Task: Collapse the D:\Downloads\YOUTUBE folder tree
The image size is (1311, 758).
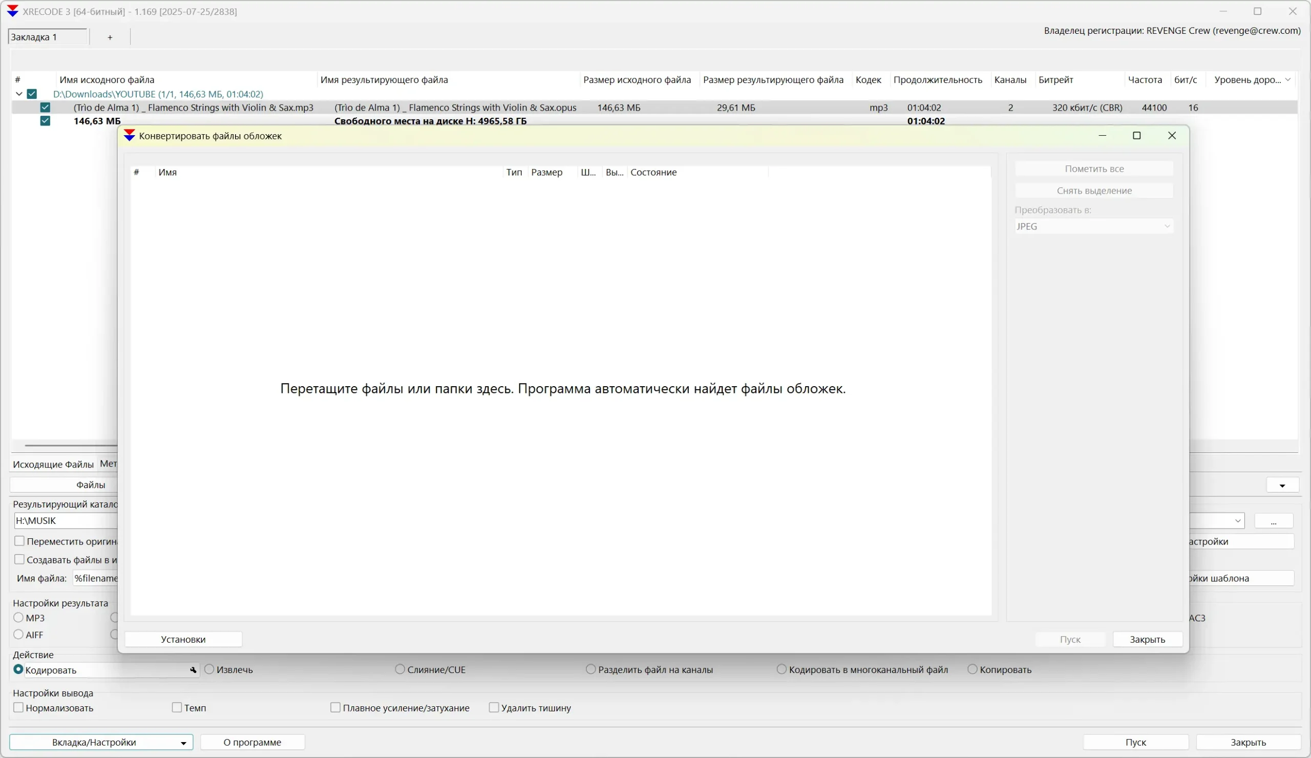Action: click(x=19, y=94)
